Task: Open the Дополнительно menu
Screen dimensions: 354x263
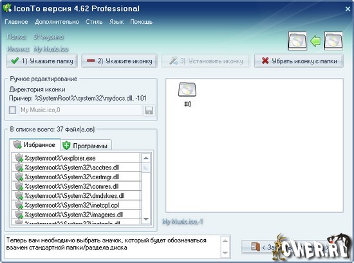Action: click(57, 22)
